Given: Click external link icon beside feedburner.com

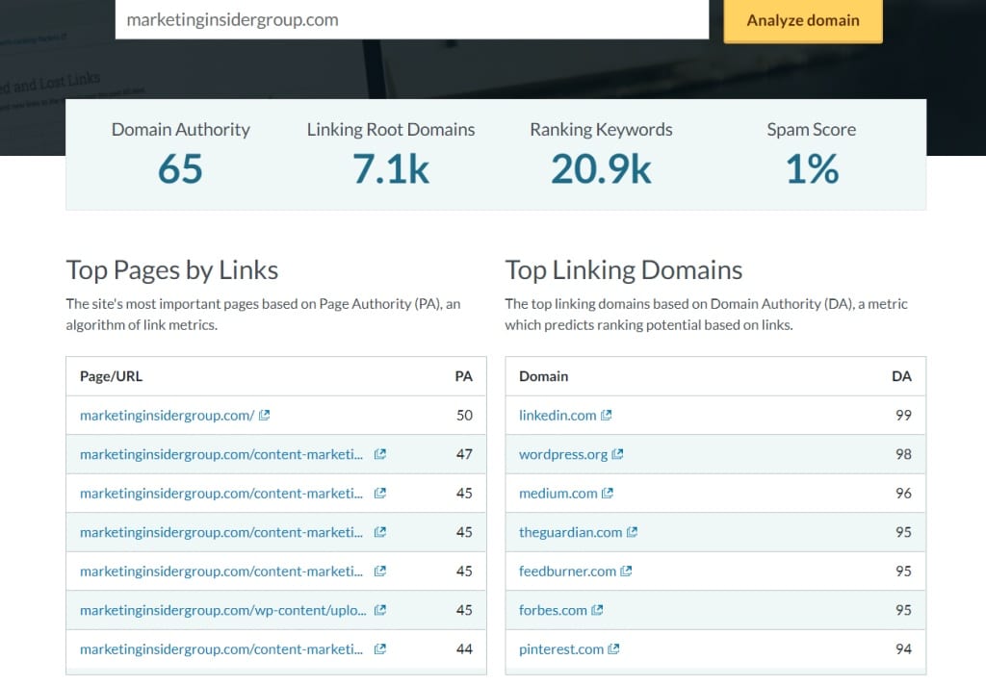Looking at the screenshot, I should pyautogui.click(x=626, y=572).
